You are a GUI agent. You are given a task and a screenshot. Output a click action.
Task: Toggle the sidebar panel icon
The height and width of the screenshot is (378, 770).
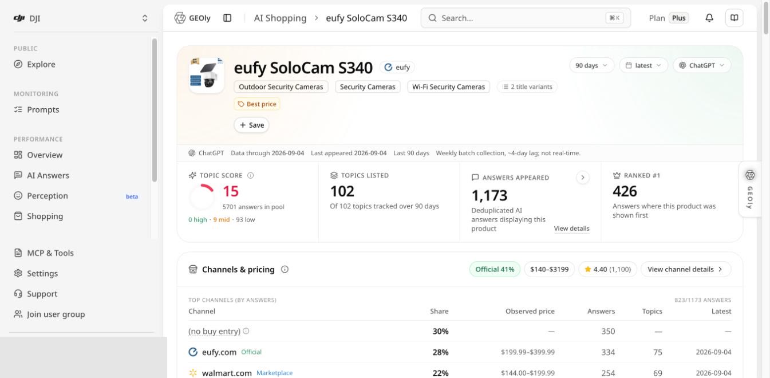click(227, 18)
